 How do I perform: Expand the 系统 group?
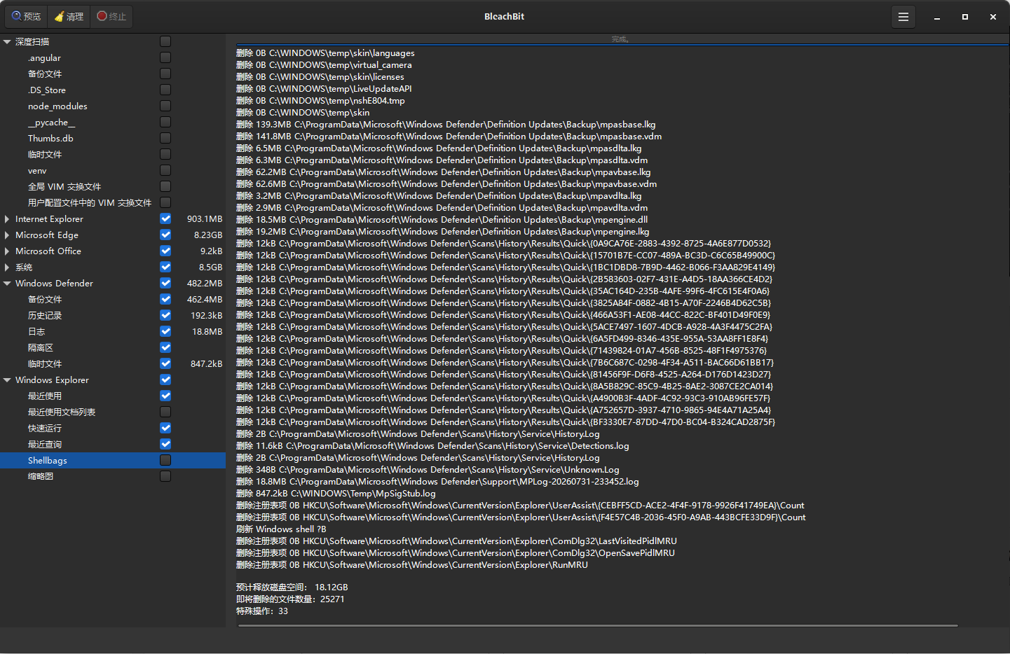coord(7,267)
